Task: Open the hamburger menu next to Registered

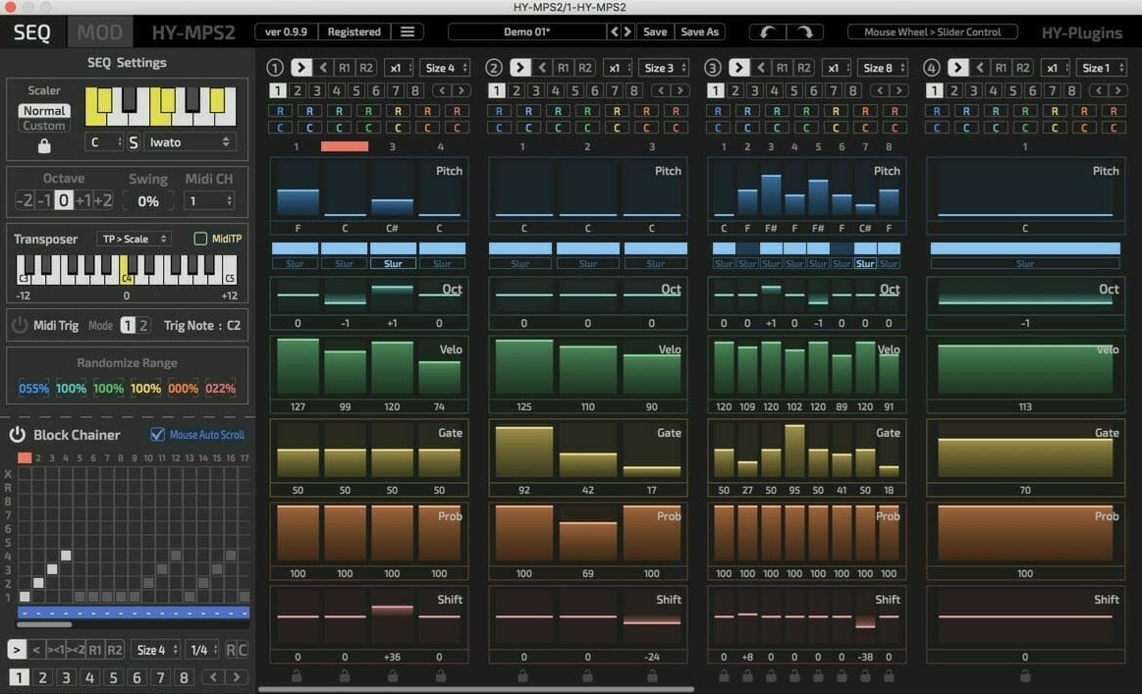Action: pyautogui.click(x=408, y=32)
